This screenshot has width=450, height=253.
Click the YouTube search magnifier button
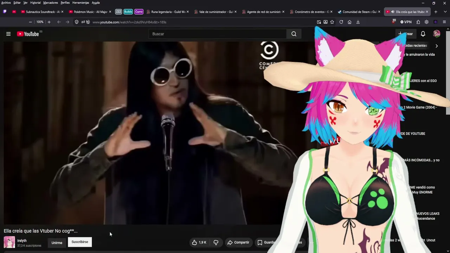294,34
